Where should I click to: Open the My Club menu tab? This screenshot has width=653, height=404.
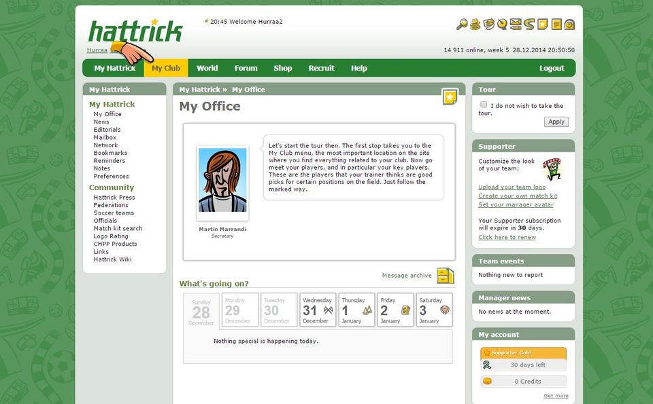tap(166, 68)
